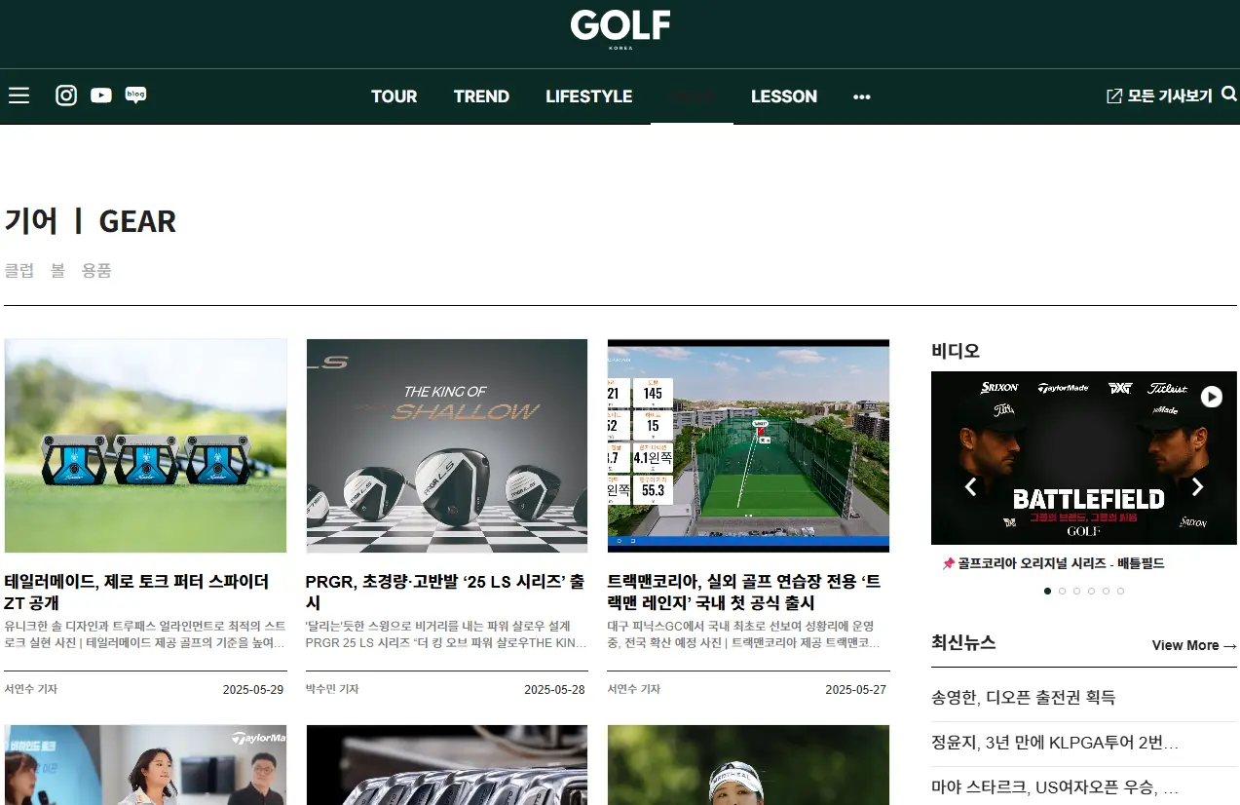Click the GOLF Korea logo
This screenshot has width=1240, height=805.
coord(620,29)
